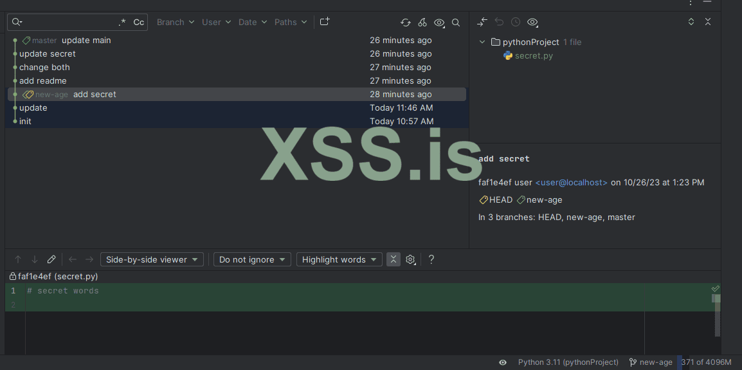
Task: Collapse all in the changes tree
Action: [708, 22]
